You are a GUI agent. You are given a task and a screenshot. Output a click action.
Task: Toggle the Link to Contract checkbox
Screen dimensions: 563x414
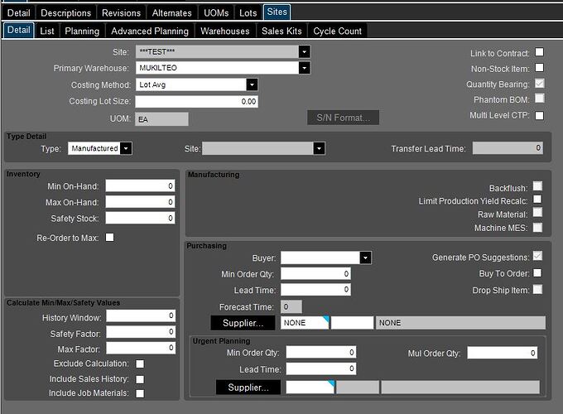[539, 52]
